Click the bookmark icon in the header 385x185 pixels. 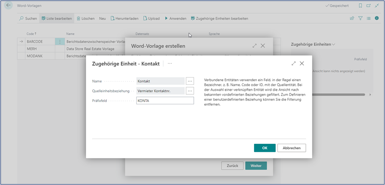tap(360, 5)
